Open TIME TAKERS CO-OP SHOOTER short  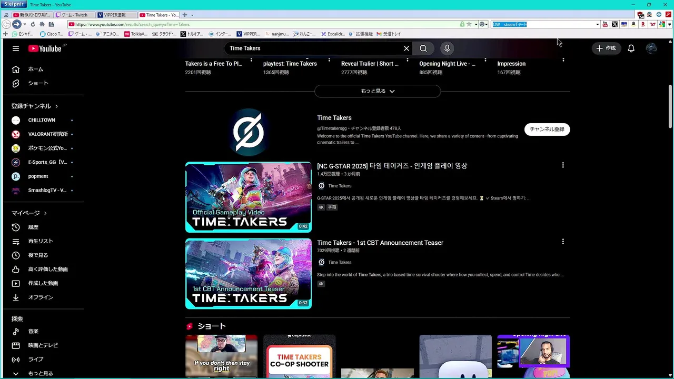[x=299, y=356]
